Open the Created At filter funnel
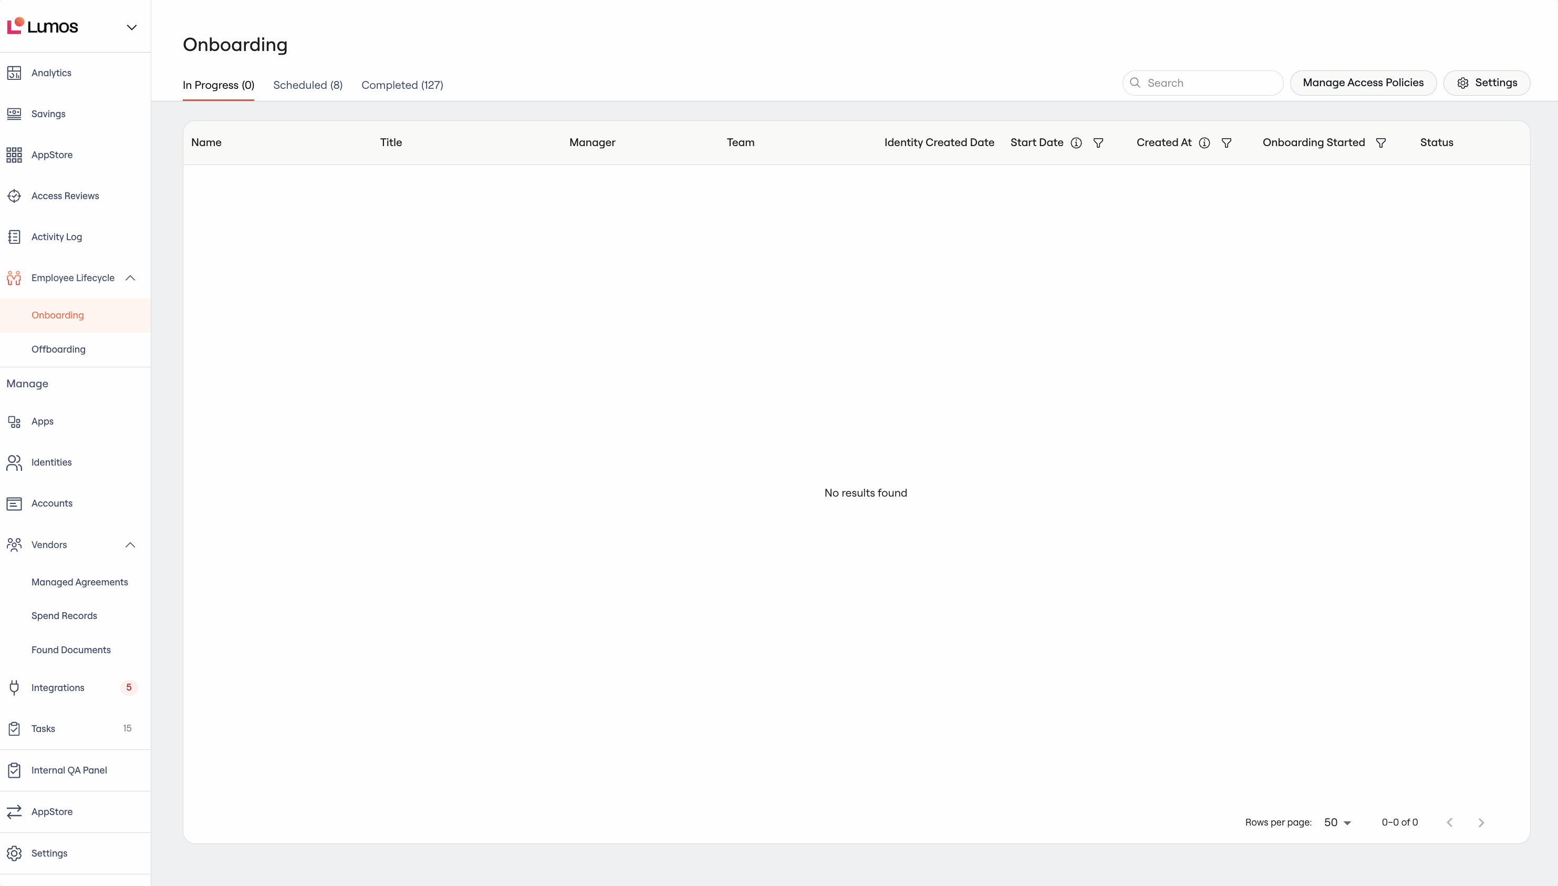The image size is (1558, 886). pyautogui.click(x=1227, y=143)
